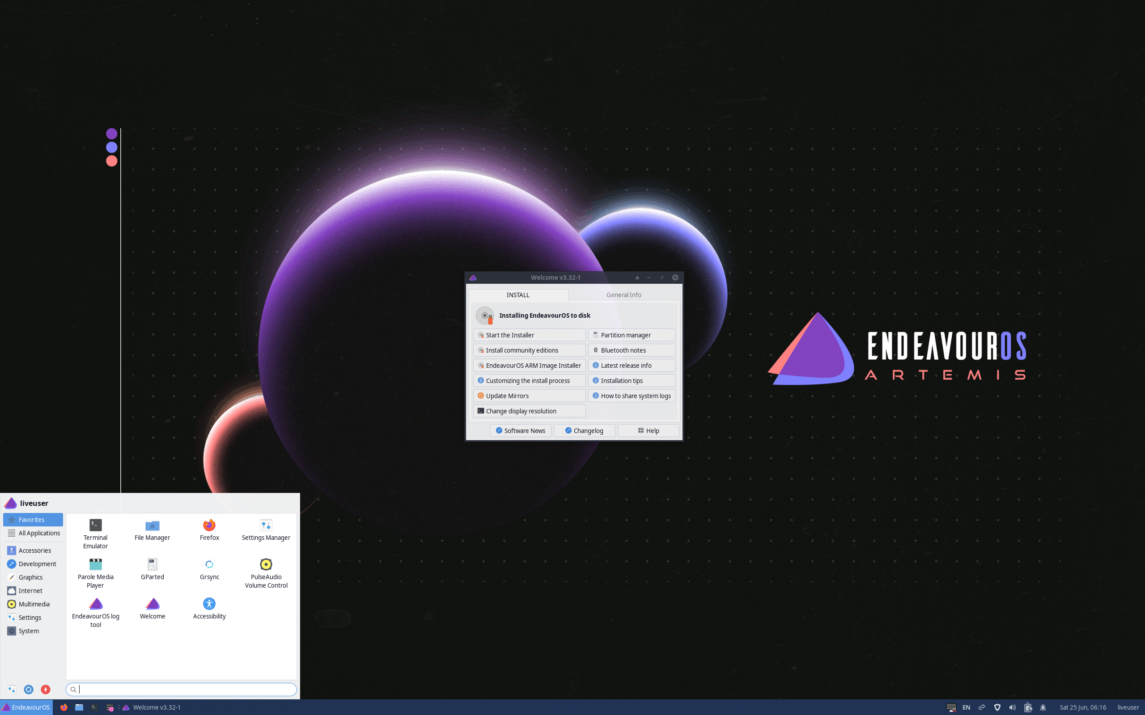The image size is (1145, 715).
Task: Select the Favorites category
Action: (x=33, y=519)
